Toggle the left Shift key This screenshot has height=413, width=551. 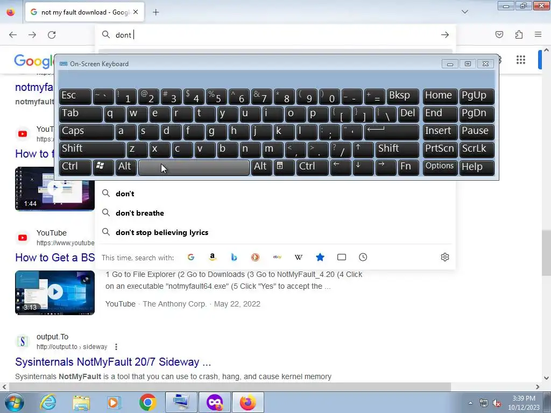[x=91, y=149]
